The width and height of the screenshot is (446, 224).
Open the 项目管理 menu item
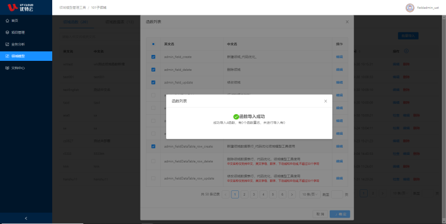coord(26,33)
